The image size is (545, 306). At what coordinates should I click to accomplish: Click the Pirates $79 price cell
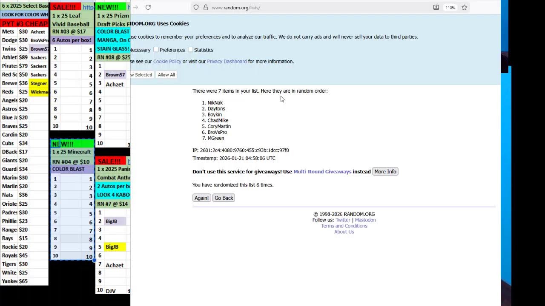[23, 66]
